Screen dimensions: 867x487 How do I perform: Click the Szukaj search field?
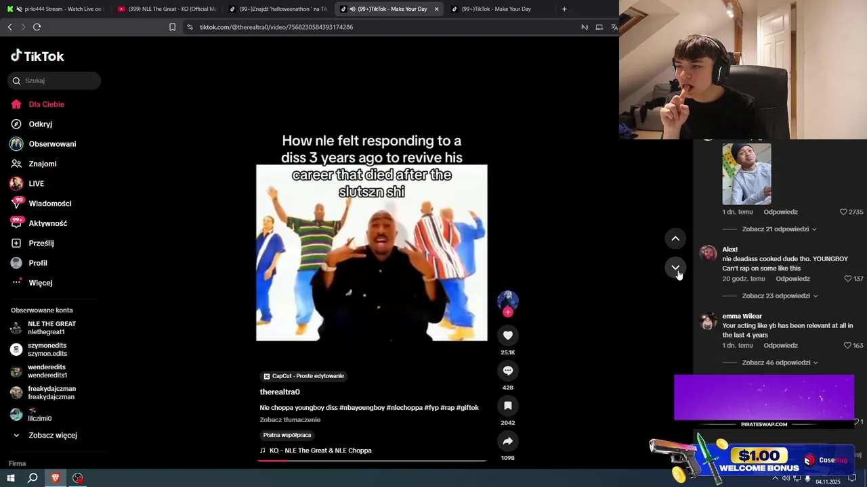click(x=54, y=80)
